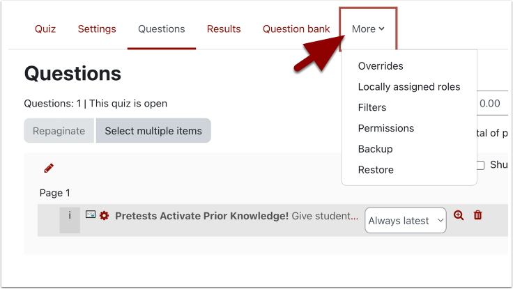Click the description question type icon
Viewport: 513px width, 289px height.
coord(91,215)
